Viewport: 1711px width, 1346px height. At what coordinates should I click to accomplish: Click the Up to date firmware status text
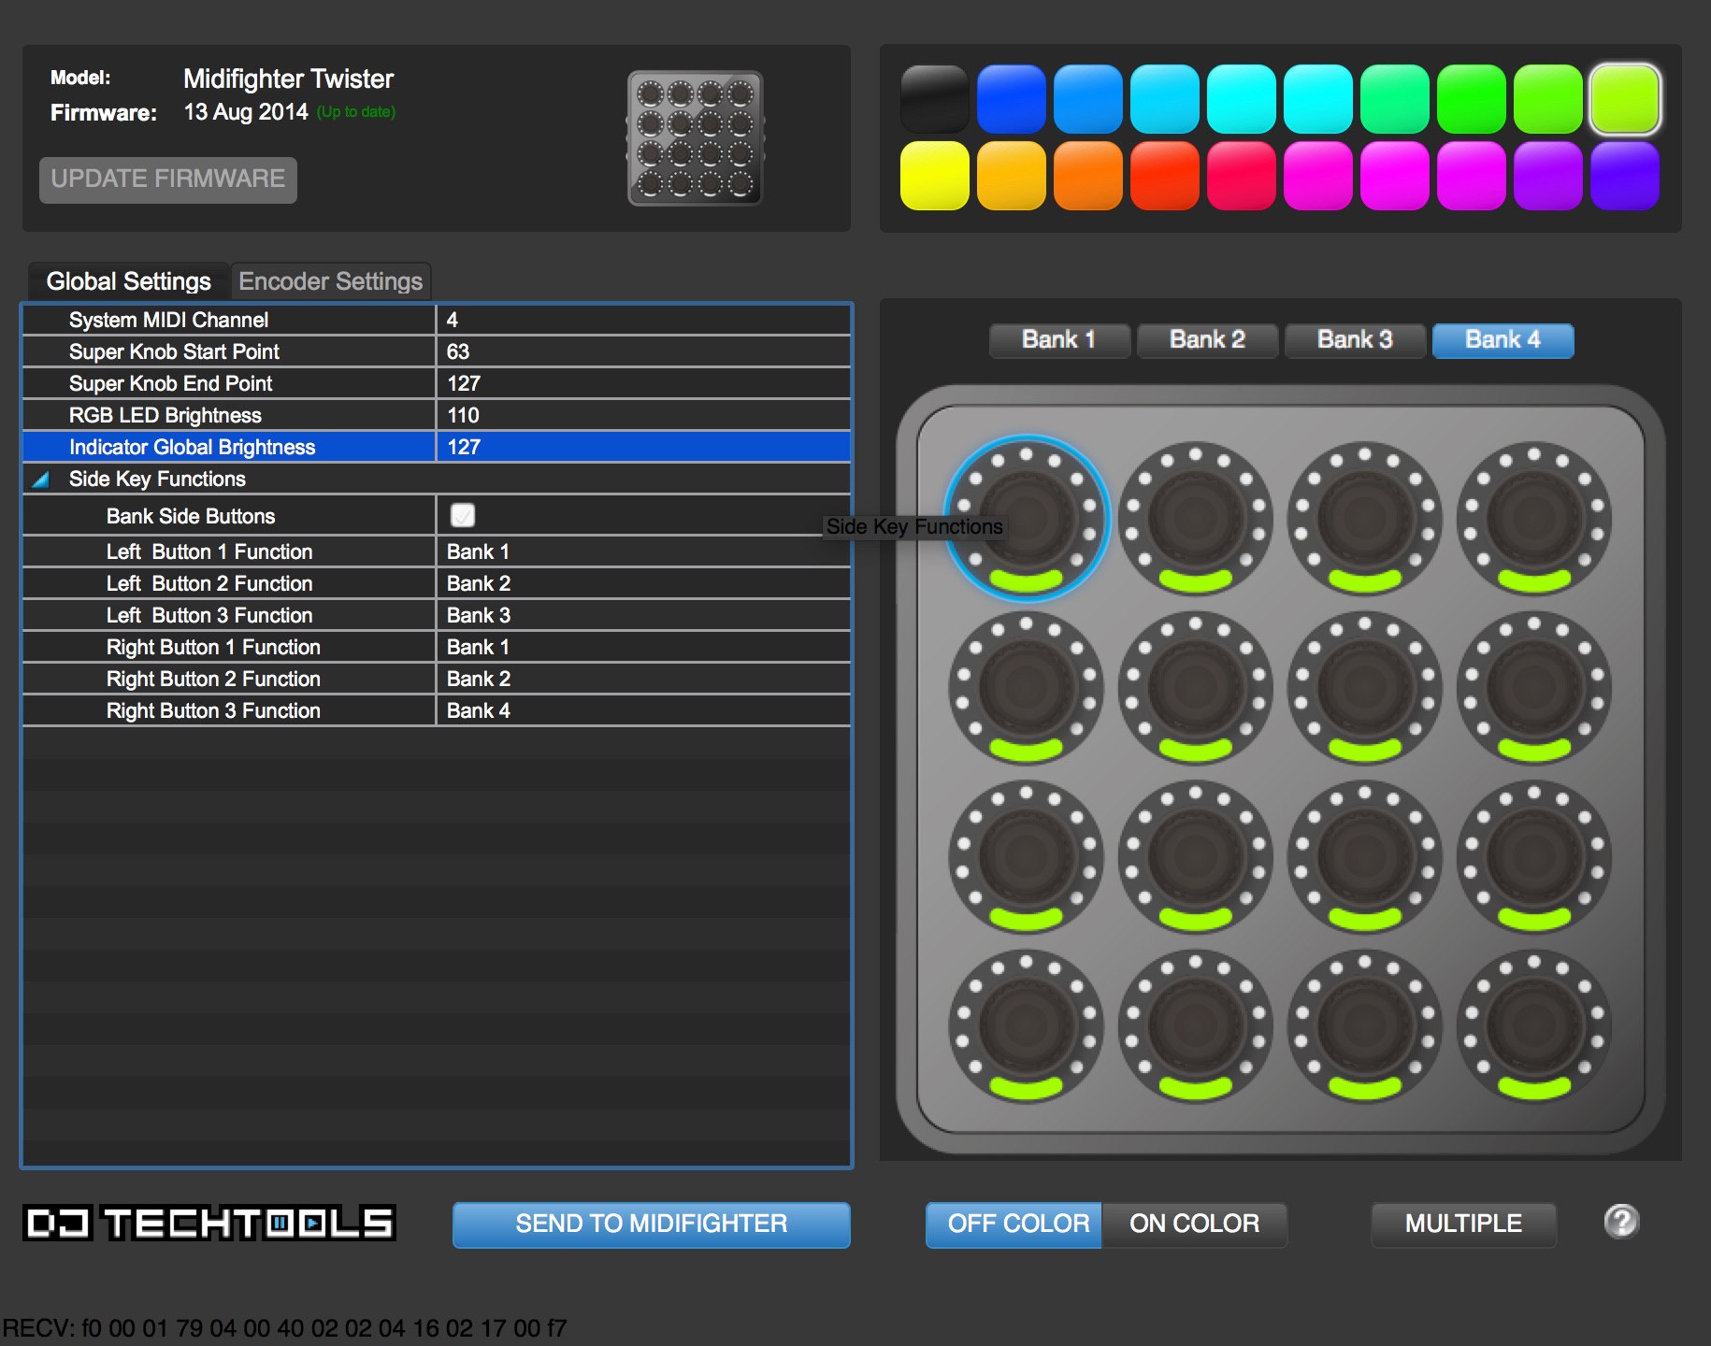click(356, 112)
